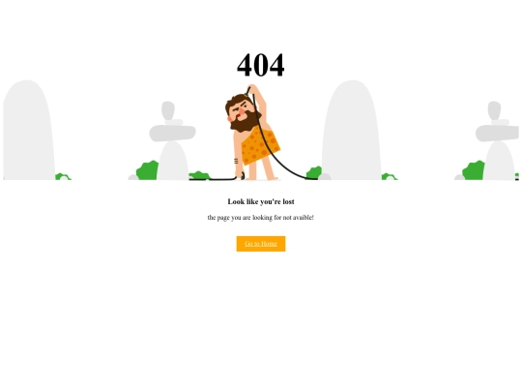This screenshot has height=392, width=522.
Task: Click the large 404 heading
Action: click(261, 65)
